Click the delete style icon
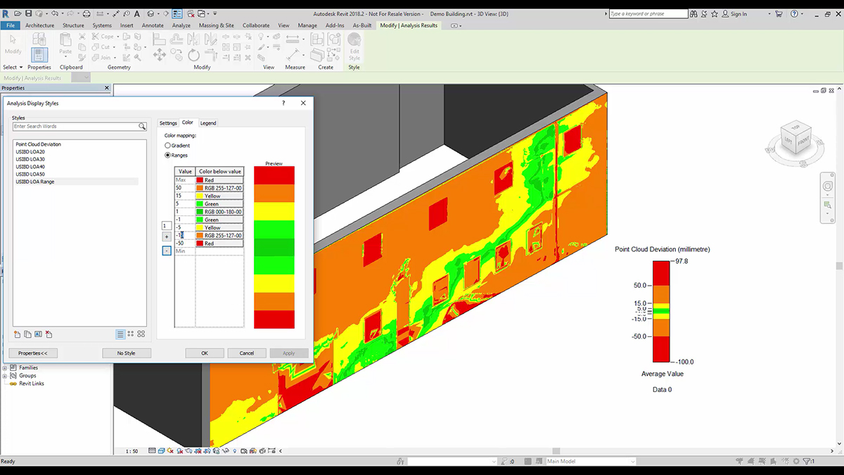844x475 pixels. (49, 334)
